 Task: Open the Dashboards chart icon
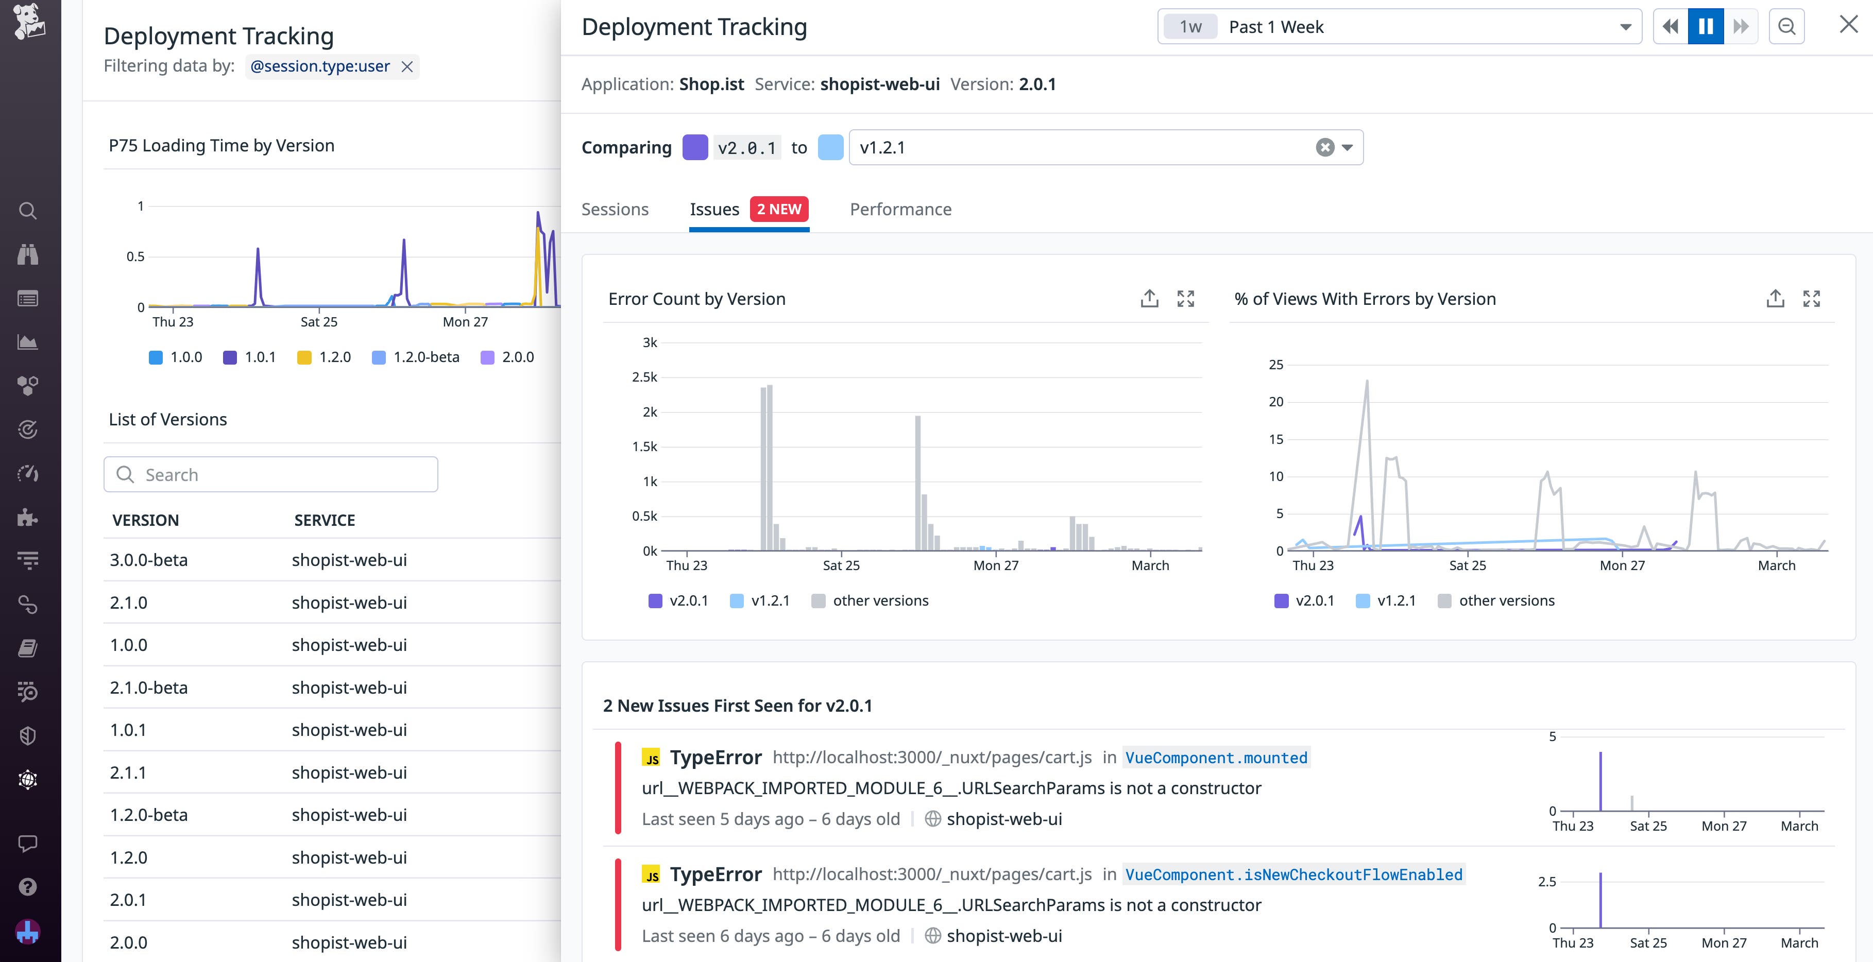(28, 342)
